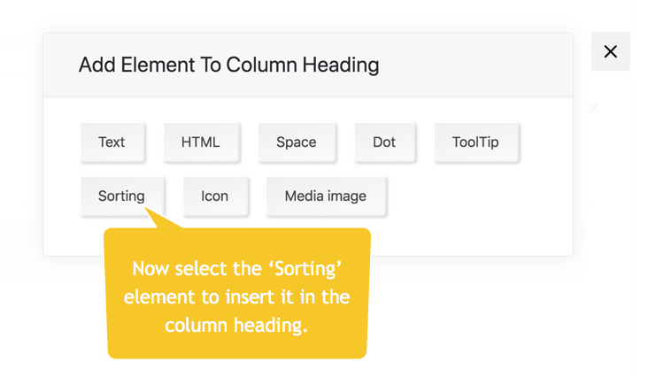This screenshot has height=377, width=656.
Task: Add a 'Text' element to heading
Action: click(x=112, y=142)
